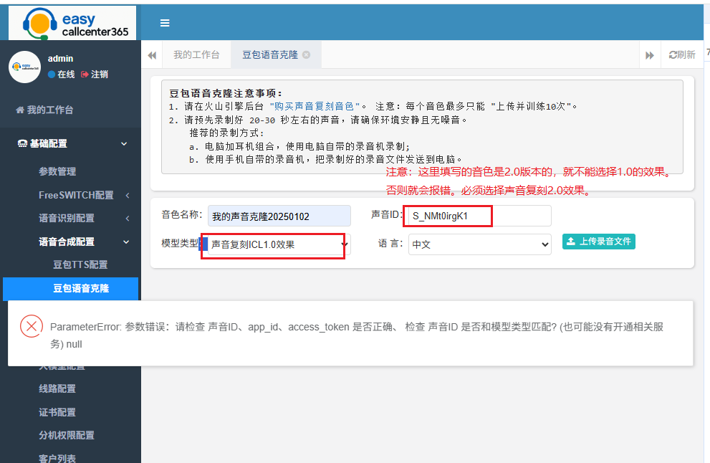Open the 模型类型 dropdown
This screenshot has height=463, width=710.
279,244
